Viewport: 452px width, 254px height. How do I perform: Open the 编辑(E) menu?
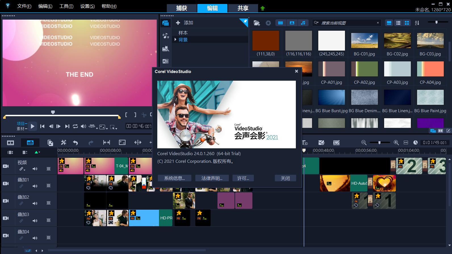click(45, 6)
